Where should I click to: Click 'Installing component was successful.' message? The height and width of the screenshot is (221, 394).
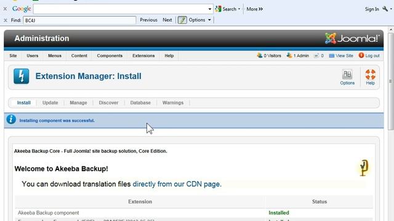pyautogui.click(x=57, y=120)
